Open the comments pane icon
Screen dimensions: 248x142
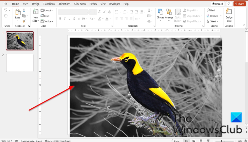[229, 4]
